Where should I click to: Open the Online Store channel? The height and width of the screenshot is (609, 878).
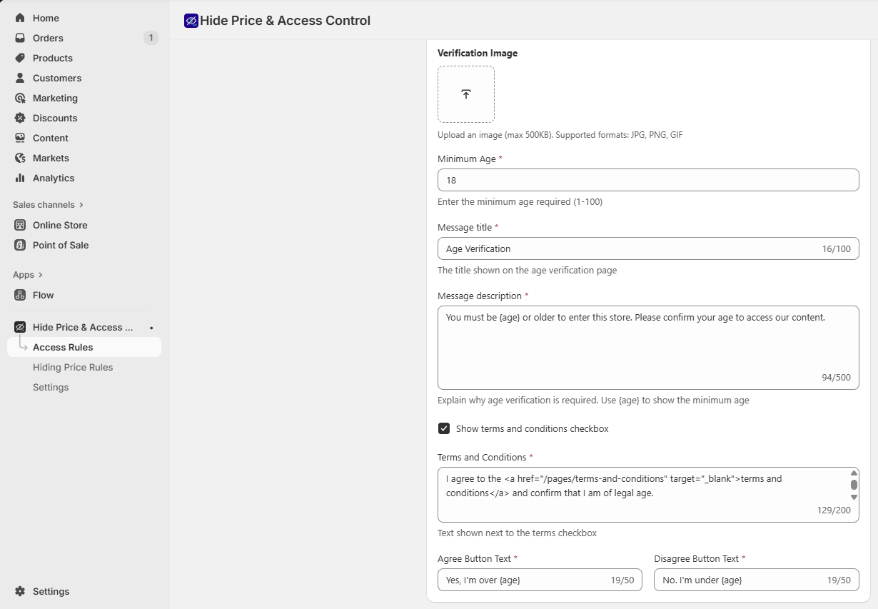pyautogui.click(x=59, y=225)
